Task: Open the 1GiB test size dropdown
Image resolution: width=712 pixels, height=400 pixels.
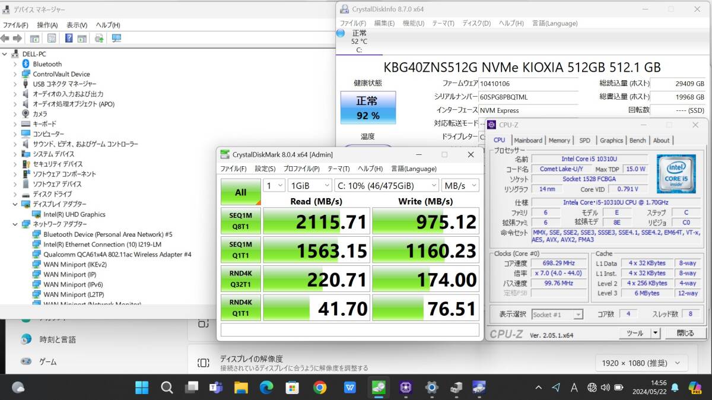Action: [x=310, y=186]
